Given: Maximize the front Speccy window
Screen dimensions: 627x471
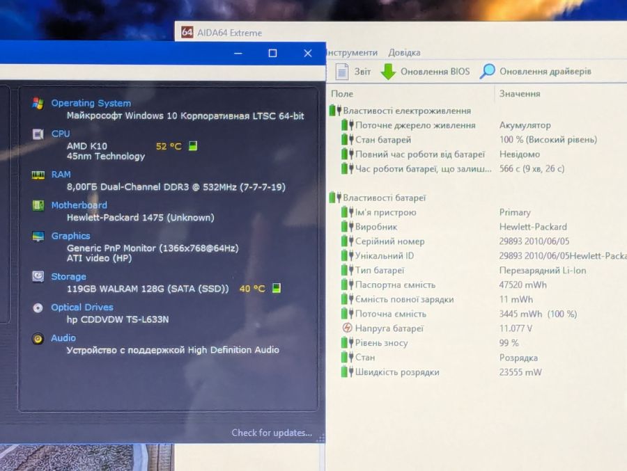Looking at the screenshot, I should (272, 53).
